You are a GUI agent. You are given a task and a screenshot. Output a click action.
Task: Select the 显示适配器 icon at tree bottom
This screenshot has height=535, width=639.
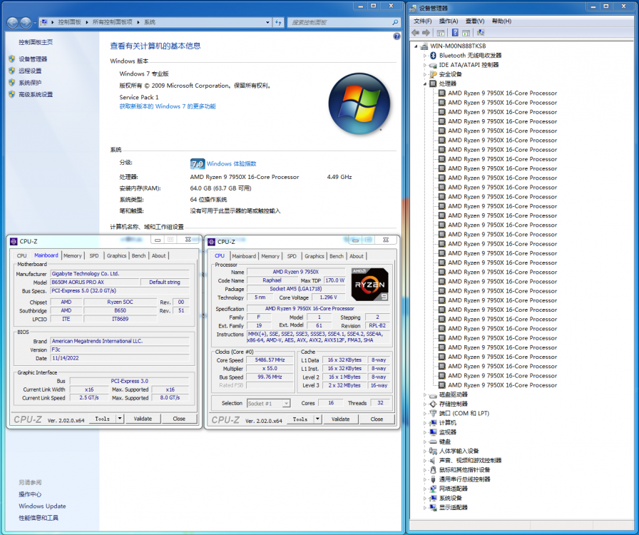[x=432, y=508]
